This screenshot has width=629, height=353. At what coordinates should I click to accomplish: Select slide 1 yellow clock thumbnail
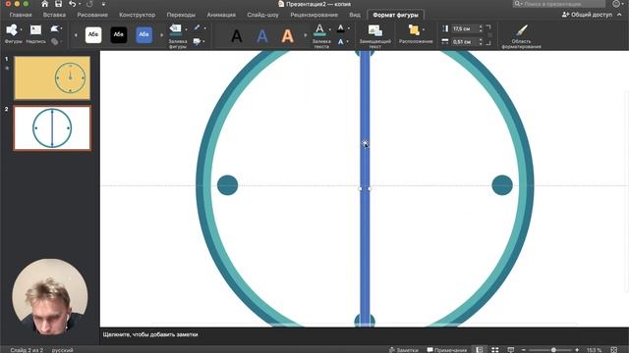coord(52,78)
